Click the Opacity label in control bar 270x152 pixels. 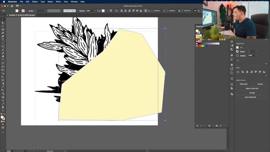[x=82, y=11]
